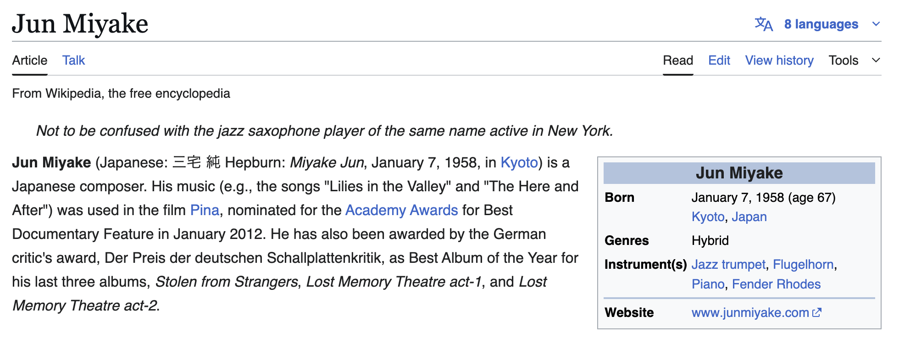Select the Read tab

(x=677, y=60)
